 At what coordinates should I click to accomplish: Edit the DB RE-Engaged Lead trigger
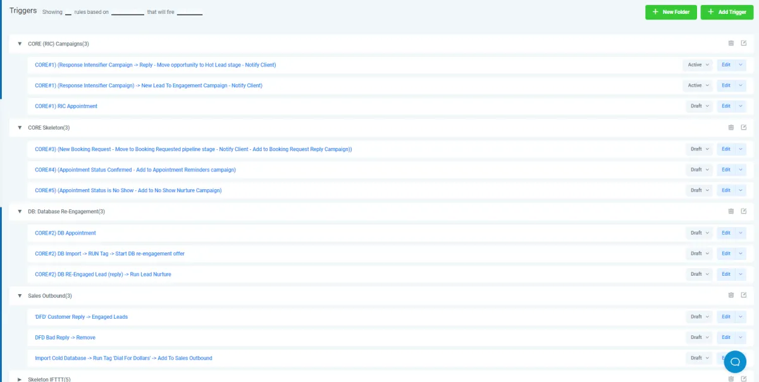coord(726,274)
